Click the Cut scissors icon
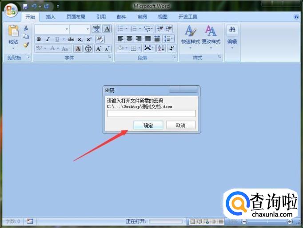303x228 pixels. point(26,28)
